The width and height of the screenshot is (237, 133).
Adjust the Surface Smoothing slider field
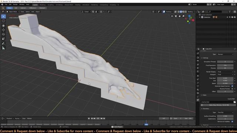(225, 116)
